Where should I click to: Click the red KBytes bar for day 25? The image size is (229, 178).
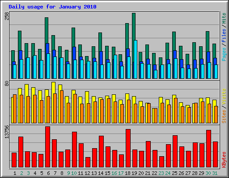(175, 151)
